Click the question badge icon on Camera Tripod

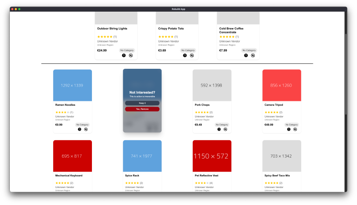(x=289, y=129)
